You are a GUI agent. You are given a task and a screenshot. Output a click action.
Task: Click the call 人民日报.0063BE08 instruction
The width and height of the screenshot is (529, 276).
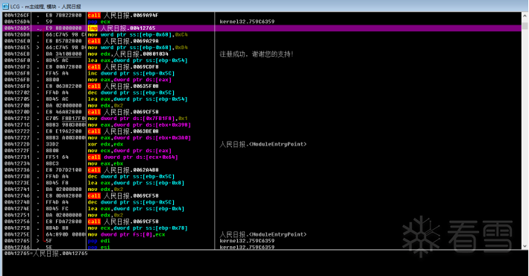(x=123, y=131)
